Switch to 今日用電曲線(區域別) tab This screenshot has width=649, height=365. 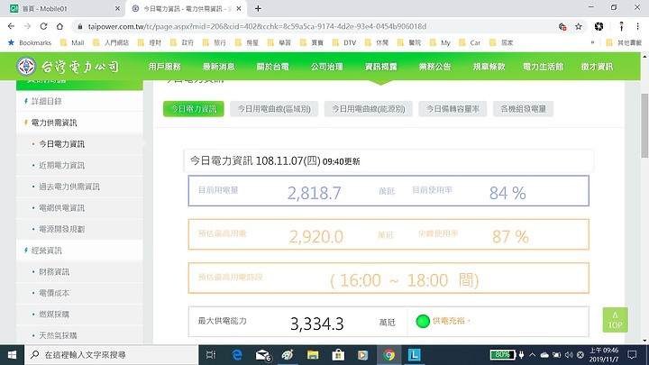274,109
